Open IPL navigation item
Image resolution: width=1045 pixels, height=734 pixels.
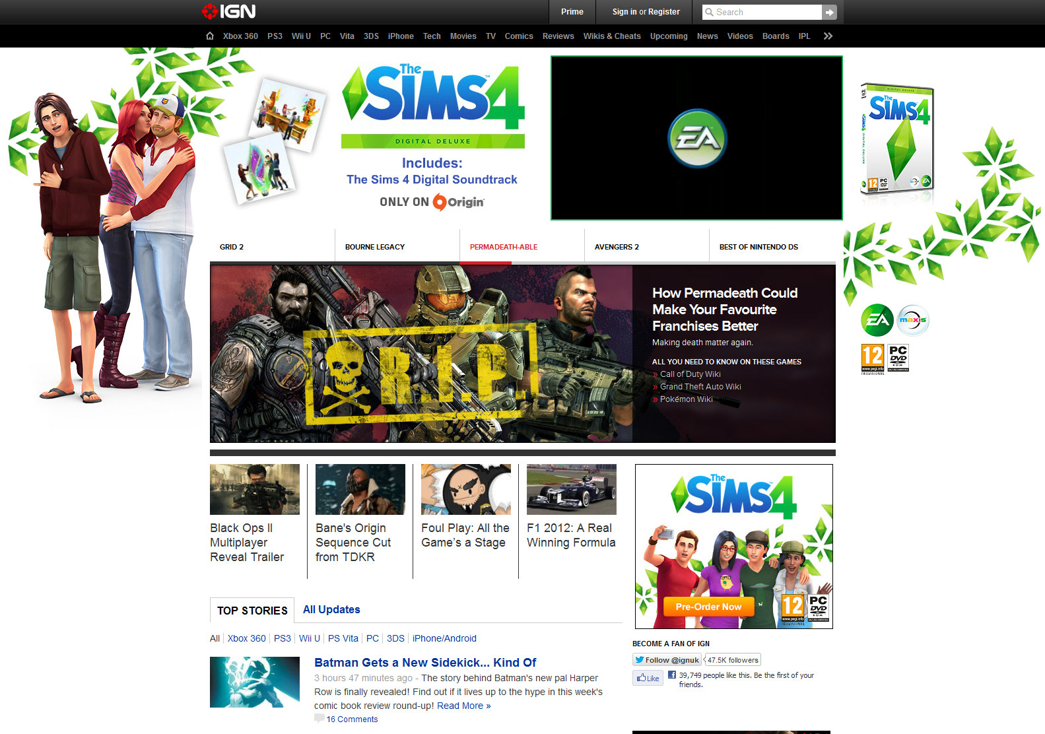coord(804,36)
